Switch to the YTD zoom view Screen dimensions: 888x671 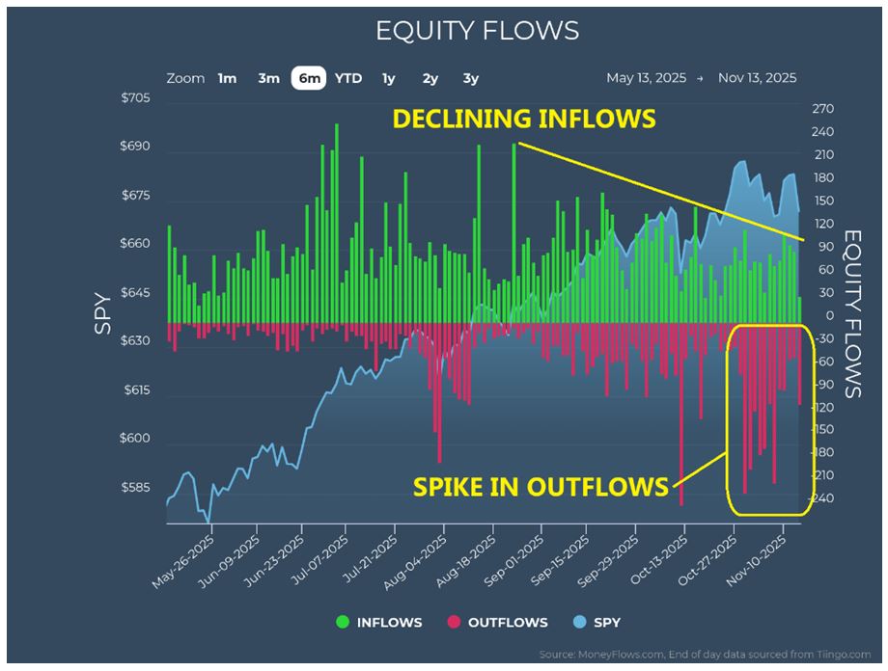pos(348,78)
